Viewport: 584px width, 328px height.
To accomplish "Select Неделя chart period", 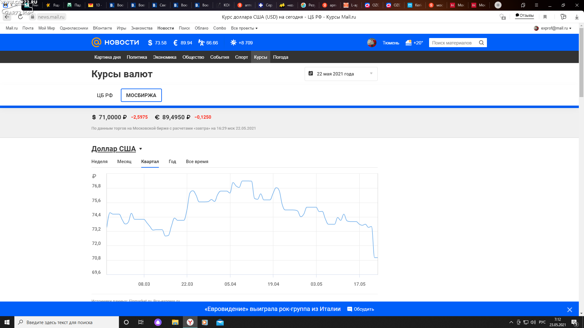I will [x=100, y=162].
